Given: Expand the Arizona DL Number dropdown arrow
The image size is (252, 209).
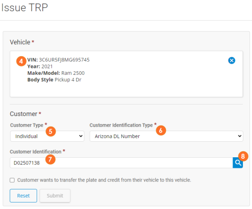Looking at the screenshot, I should (239, 136).
